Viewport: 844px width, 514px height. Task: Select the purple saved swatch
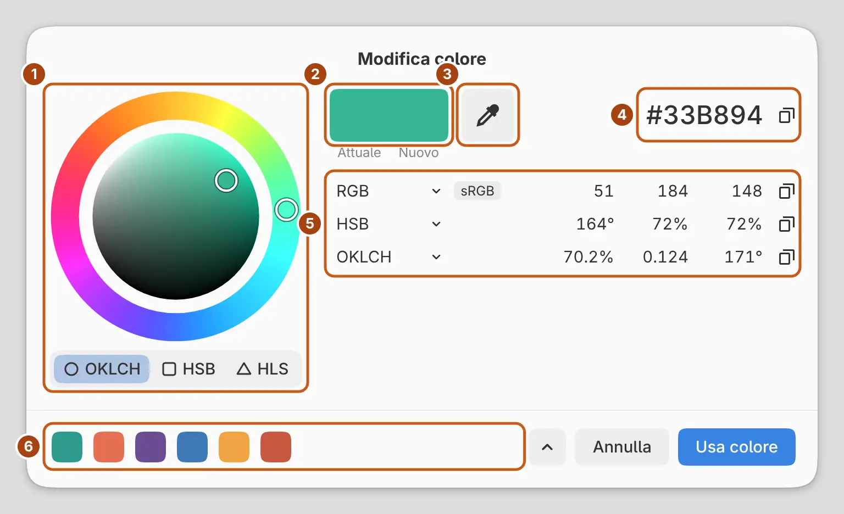151,447
